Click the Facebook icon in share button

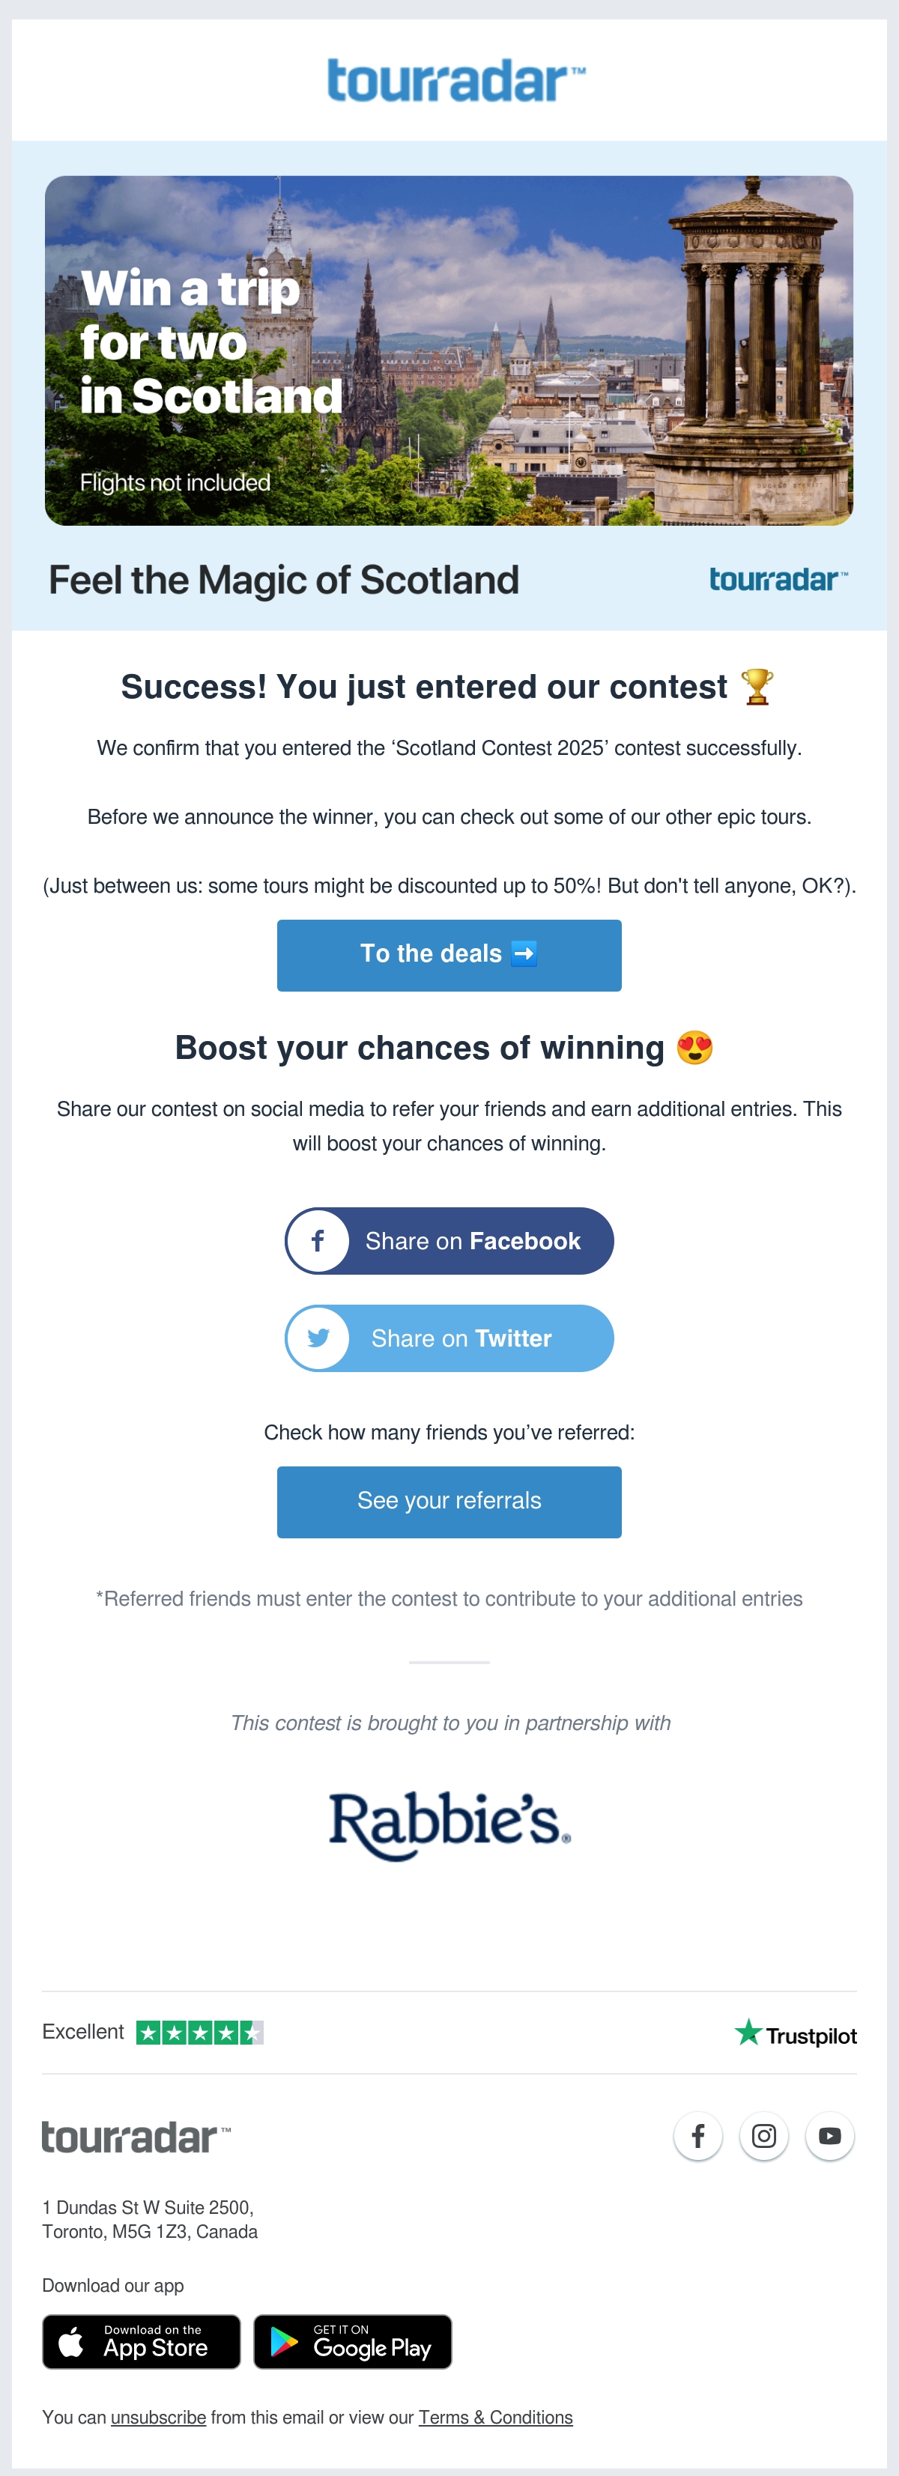[318, 1240]
